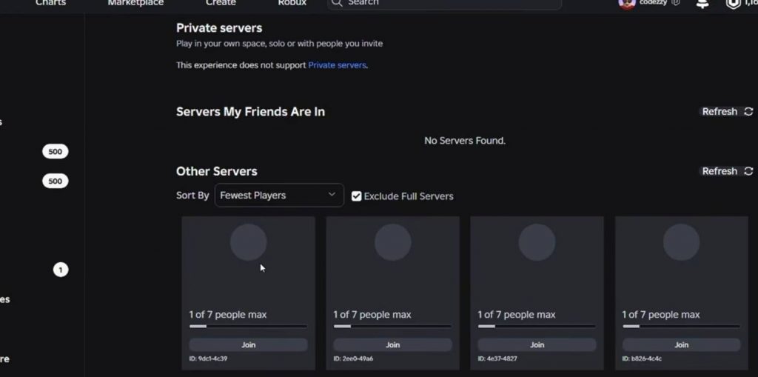Click the codezzy profile avatar
Image resolution: width=758 pixels, height=377 pixels.
[x=627, y=4]
